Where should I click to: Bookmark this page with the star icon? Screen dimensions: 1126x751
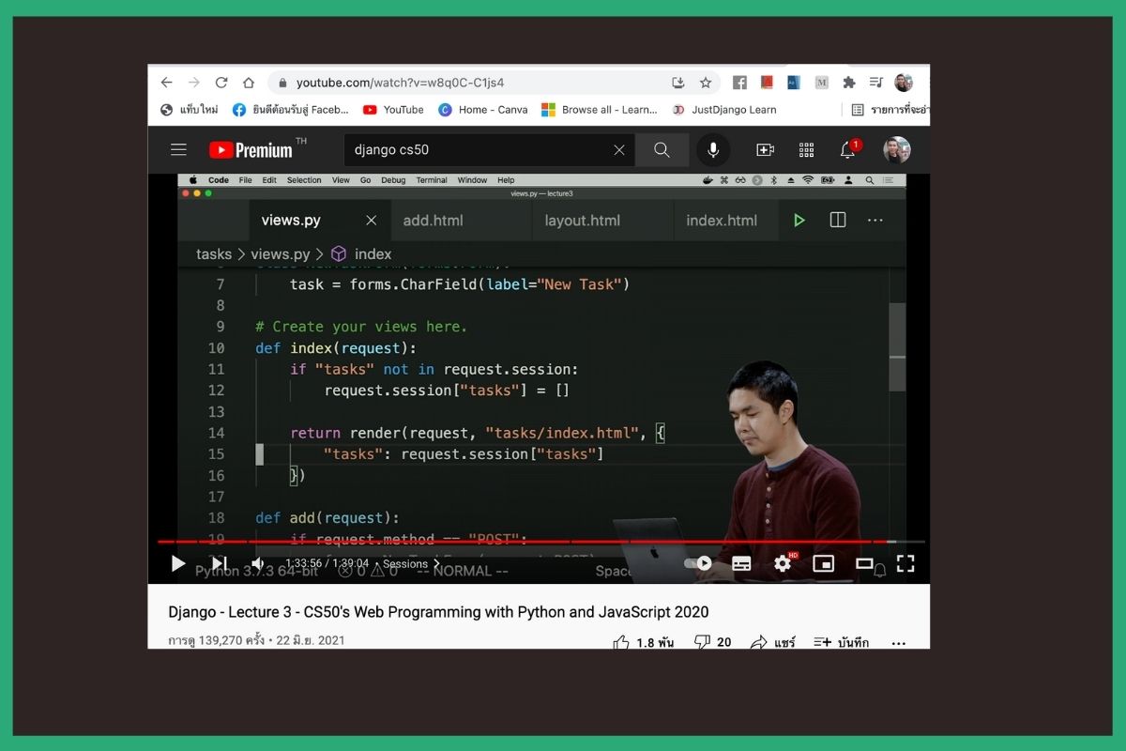click(706, 83)
